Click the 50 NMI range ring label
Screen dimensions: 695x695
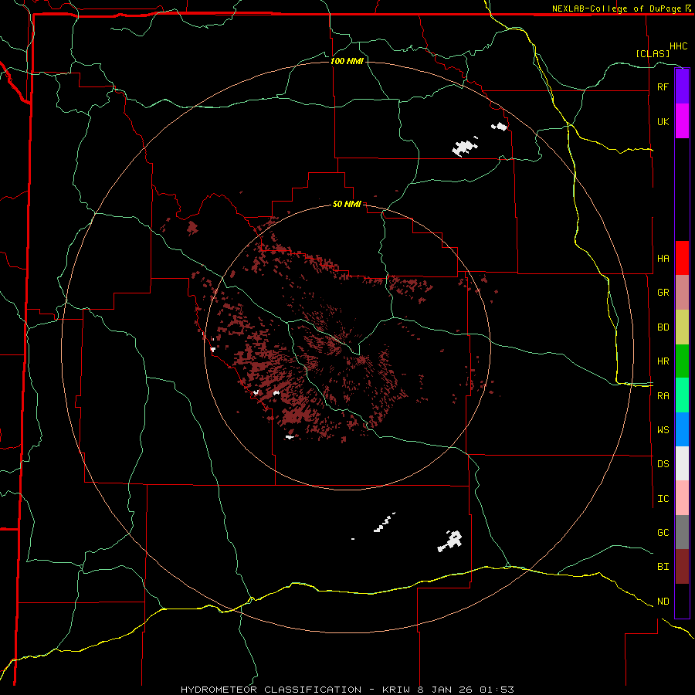click(347, 205)
